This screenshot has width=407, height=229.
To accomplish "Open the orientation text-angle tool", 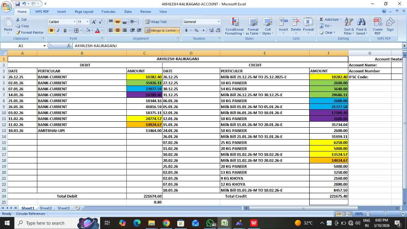I will [x=133, y=22].
